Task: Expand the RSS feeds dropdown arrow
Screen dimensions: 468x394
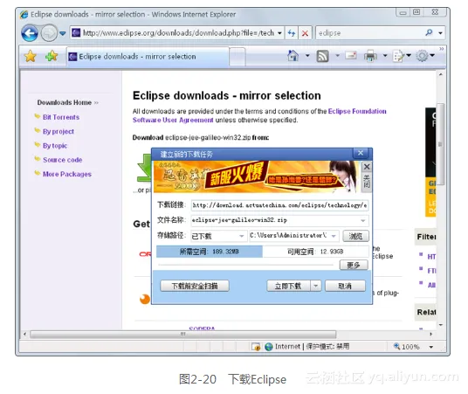Action: coord(337,56)
